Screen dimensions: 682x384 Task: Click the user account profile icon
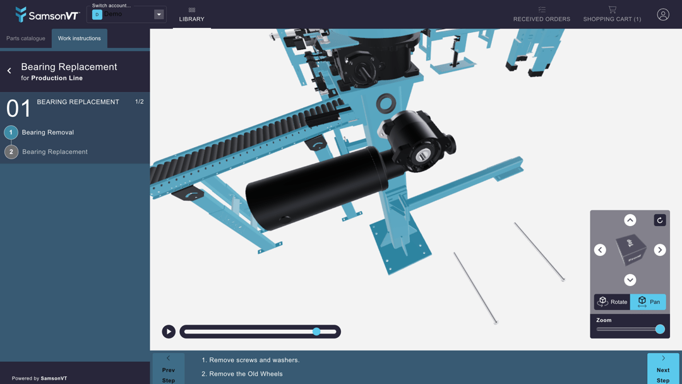click(x=662, y=14)
